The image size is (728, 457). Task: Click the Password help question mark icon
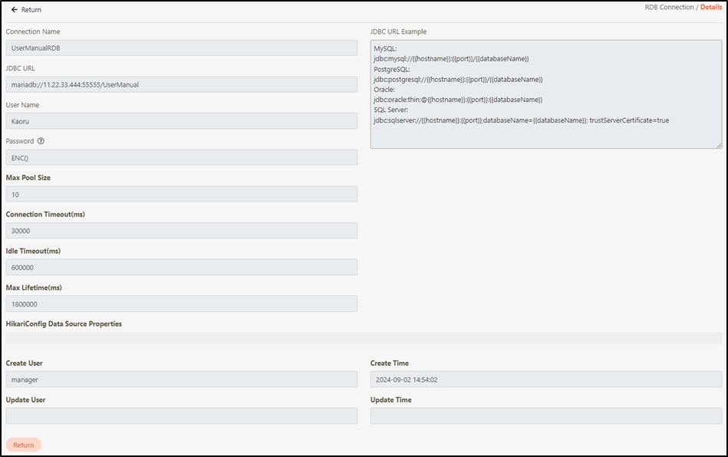(41, 141)
